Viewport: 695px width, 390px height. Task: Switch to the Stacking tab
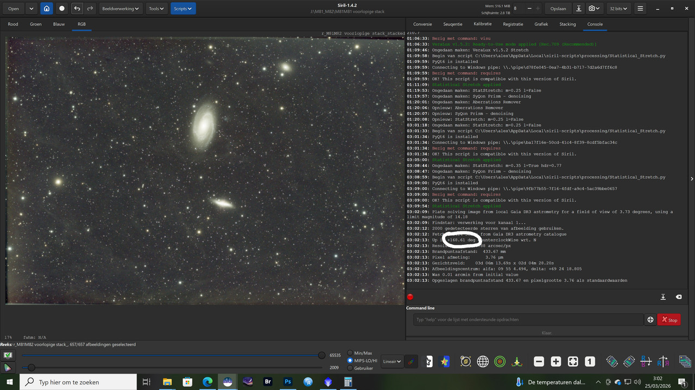point(567,24)
